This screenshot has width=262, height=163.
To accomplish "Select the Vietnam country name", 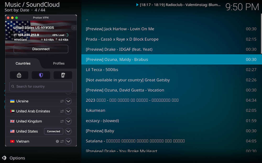I will (23, 141).
